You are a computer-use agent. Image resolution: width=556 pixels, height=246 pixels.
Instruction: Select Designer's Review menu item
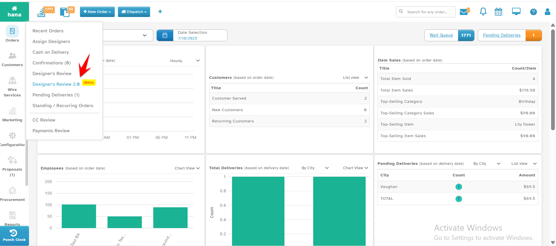click(52, 74)
